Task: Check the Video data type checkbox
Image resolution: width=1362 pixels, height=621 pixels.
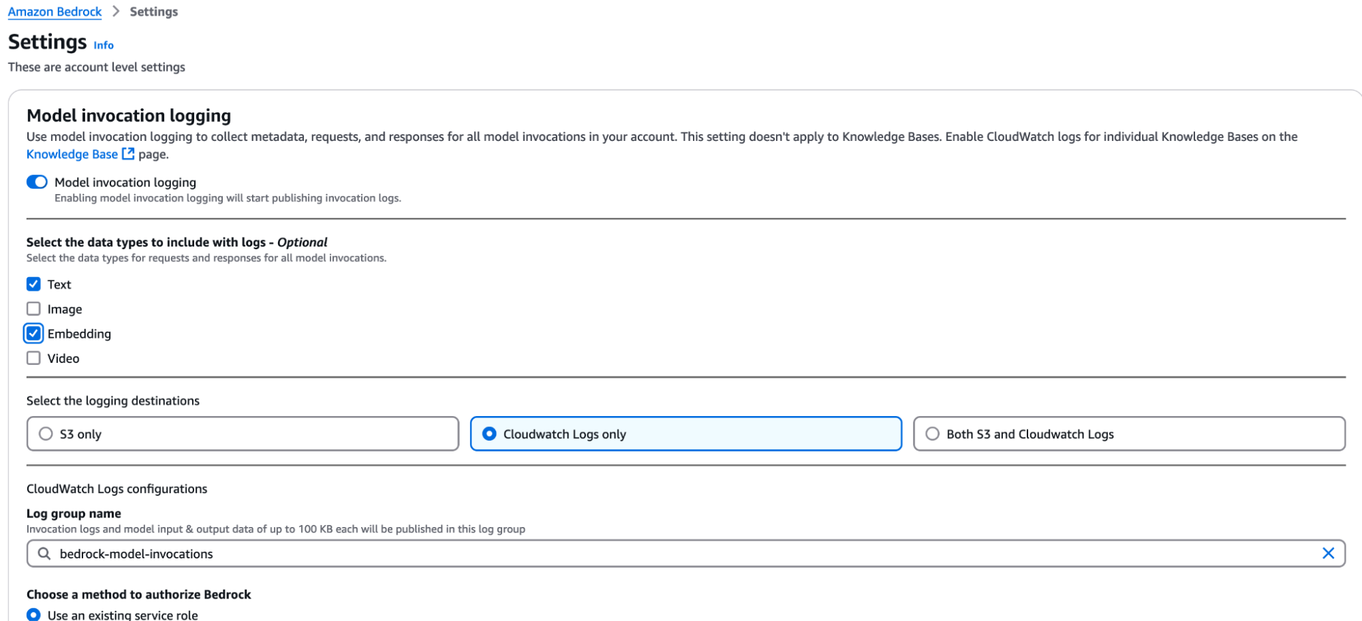Action: click(x=33, y=358)
